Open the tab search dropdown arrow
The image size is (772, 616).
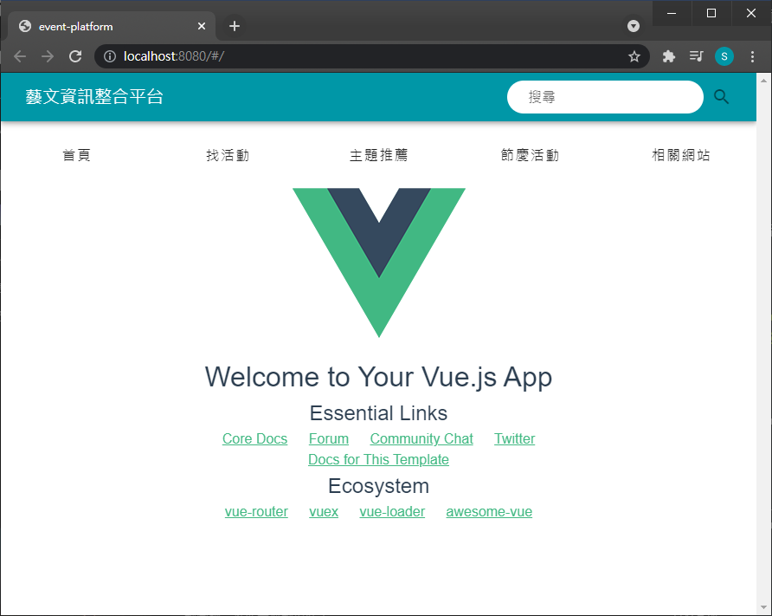634,26
